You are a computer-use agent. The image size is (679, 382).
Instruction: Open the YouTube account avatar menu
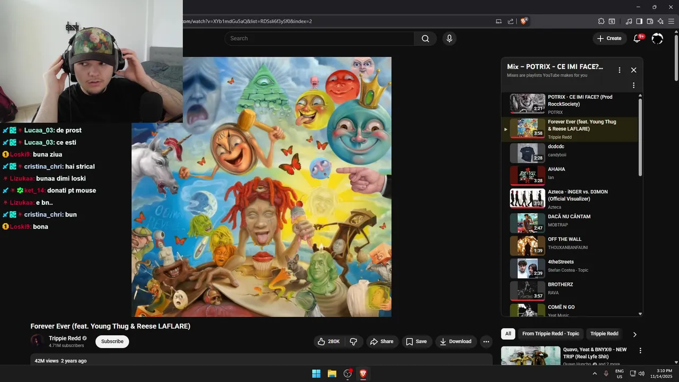[x=657, y=38]
